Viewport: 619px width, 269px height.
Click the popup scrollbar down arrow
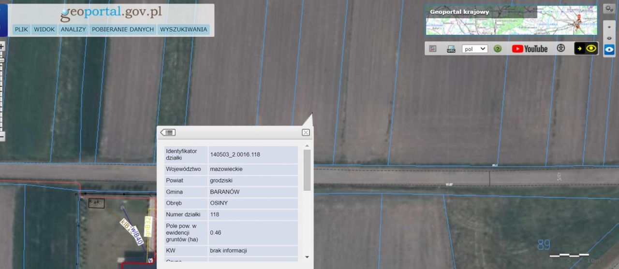(x=307, y=257)
